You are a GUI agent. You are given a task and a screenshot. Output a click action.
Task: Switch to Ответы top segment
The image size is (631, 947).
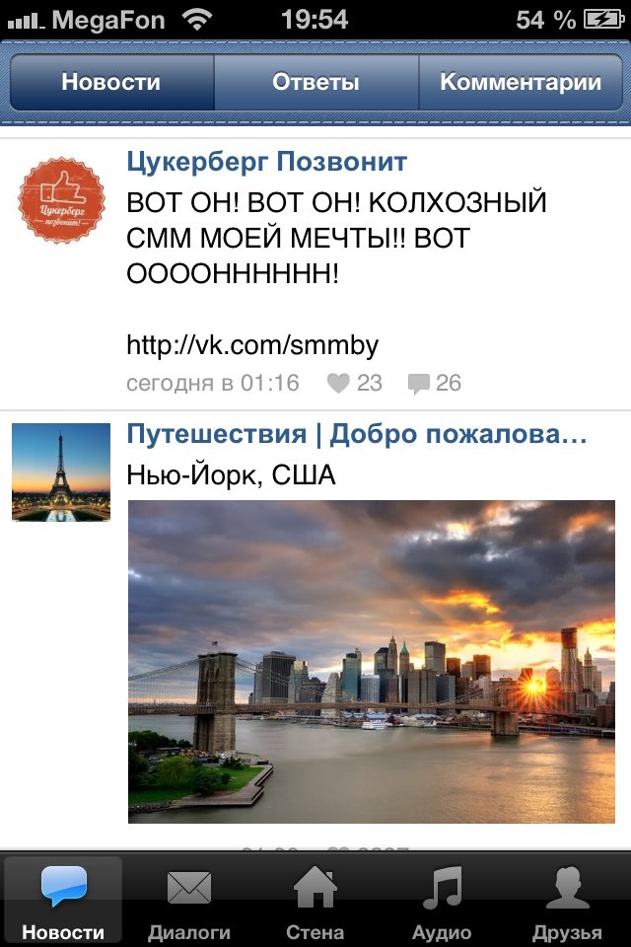click(315, 82)
